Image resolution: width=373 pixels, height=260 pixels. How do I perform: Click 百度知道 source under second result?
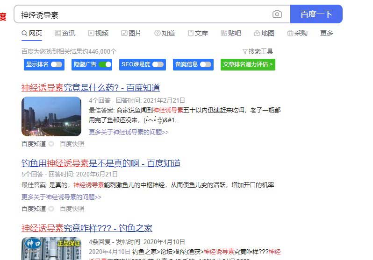coord(34,209)
